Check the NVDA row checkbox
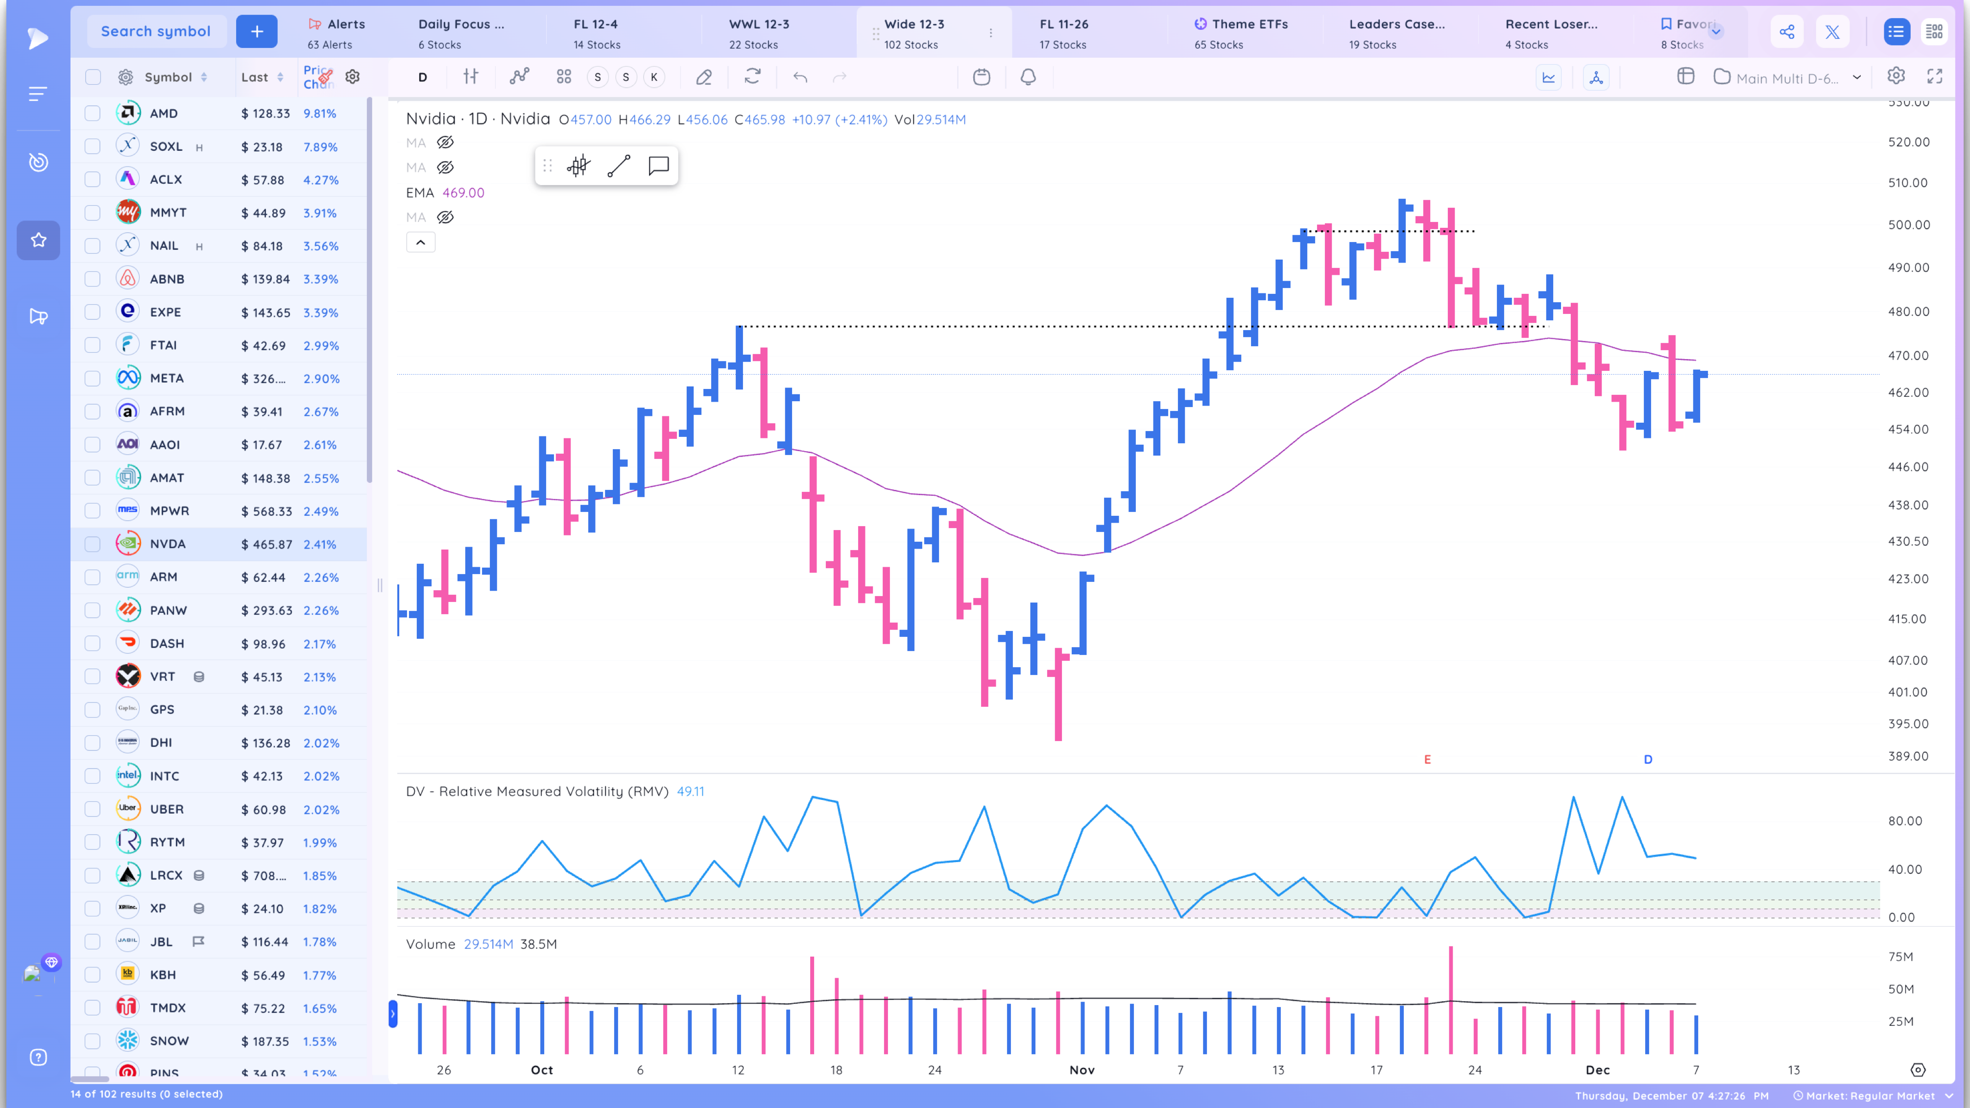1970x1108 pixels. (93, 544)
